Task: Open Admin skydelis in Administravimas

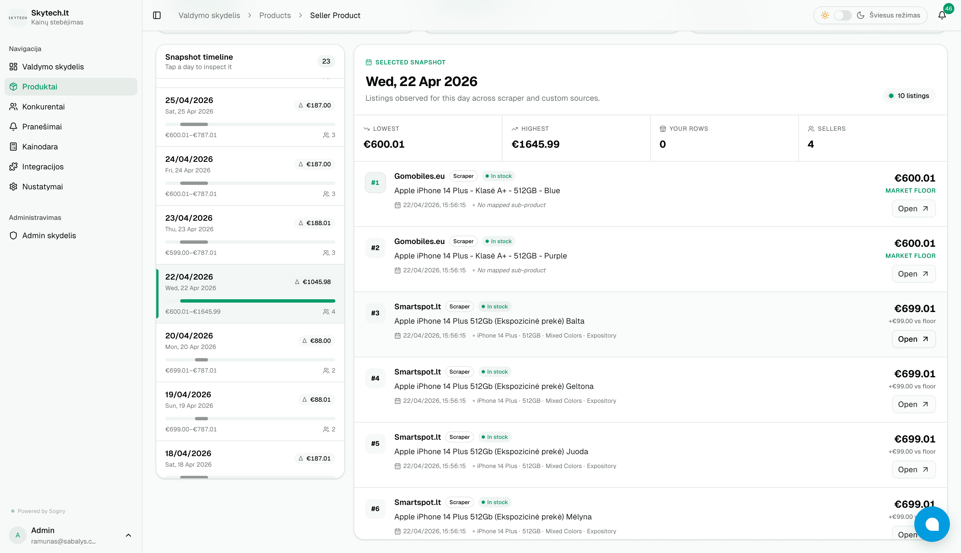Action: pos(71,235)
